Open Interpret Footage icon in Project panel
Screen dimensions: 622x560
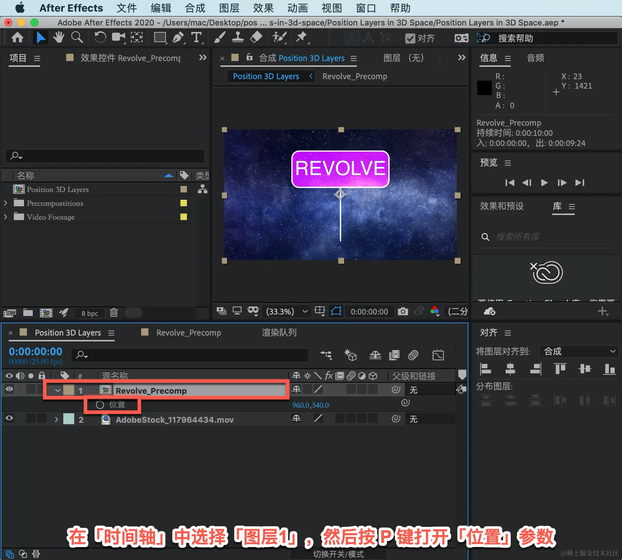(x=9, y=313)
